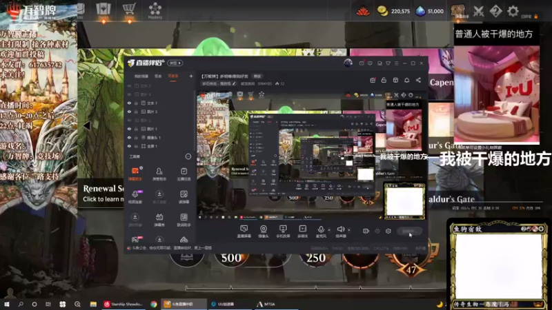This screenshot has width=552, height=310.
Task: Open the Renewal banner "Click to learn" link
Action: point(103,199)
